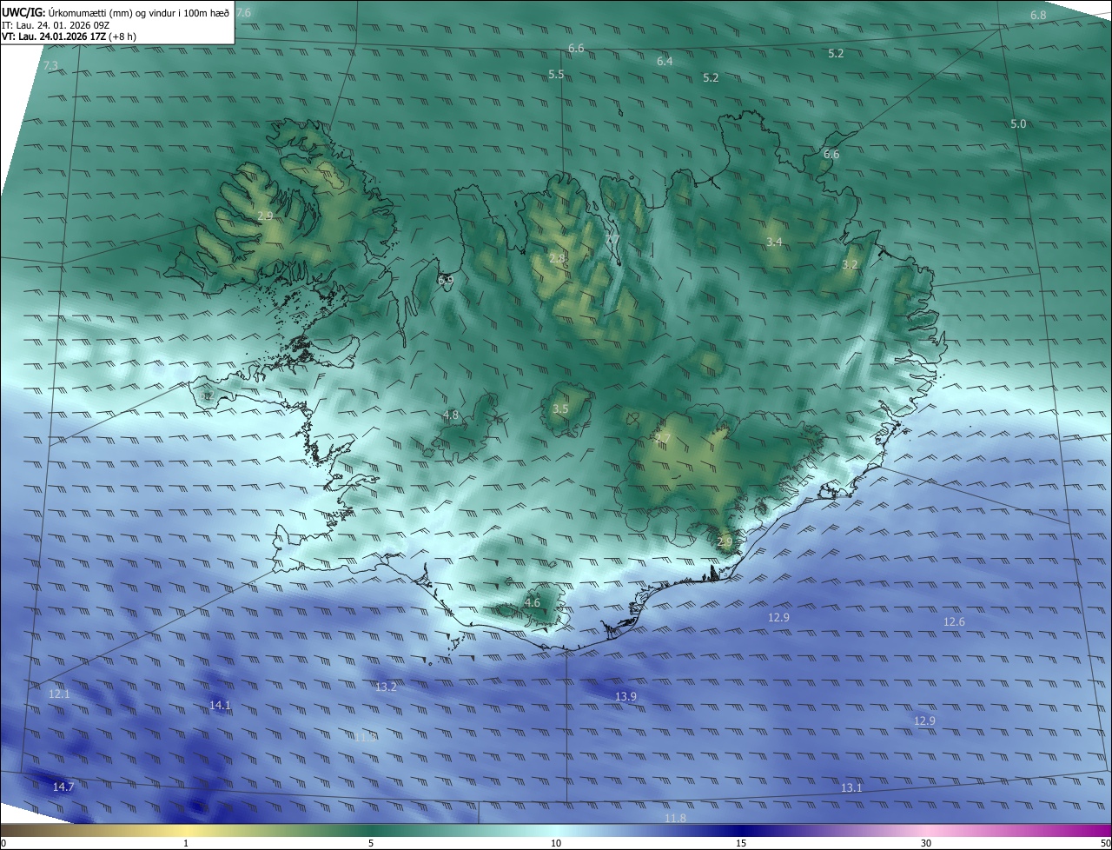Viewport: 1112px width, 850px height.
Task: Click the colorbar tick label 30
Action: [x=926, y=843]
